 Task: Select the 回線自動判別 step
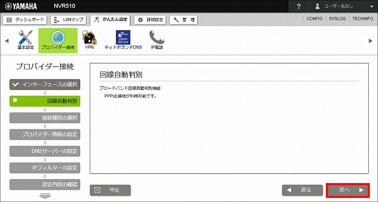tap(45, 101)
